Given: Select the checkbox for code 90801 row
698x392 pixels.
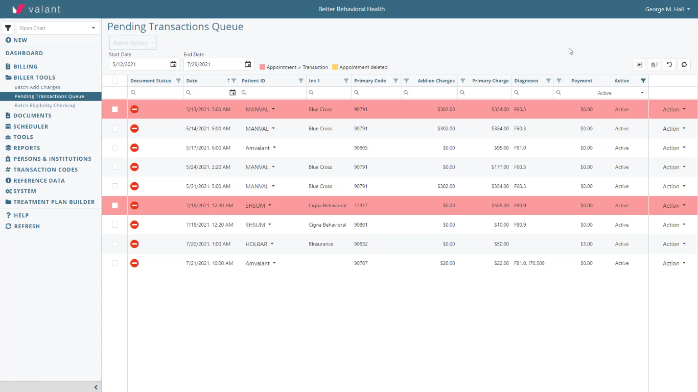Looking at the screenshot, I should point(114,225).
